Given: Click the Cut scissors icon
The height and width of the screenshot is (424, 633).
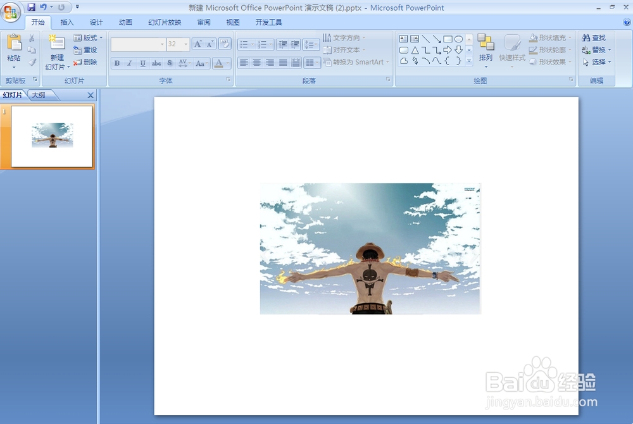Looking at the screenshot, I should pos(32,38).
